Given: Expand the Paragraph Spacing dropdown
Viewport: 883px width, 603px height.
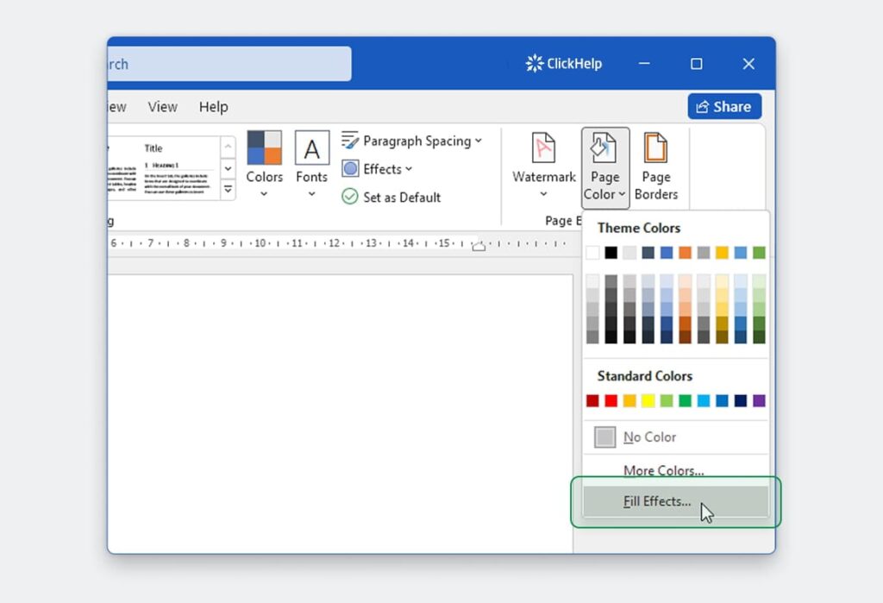Looking at the screenshot, I should [x=478, y=140].
